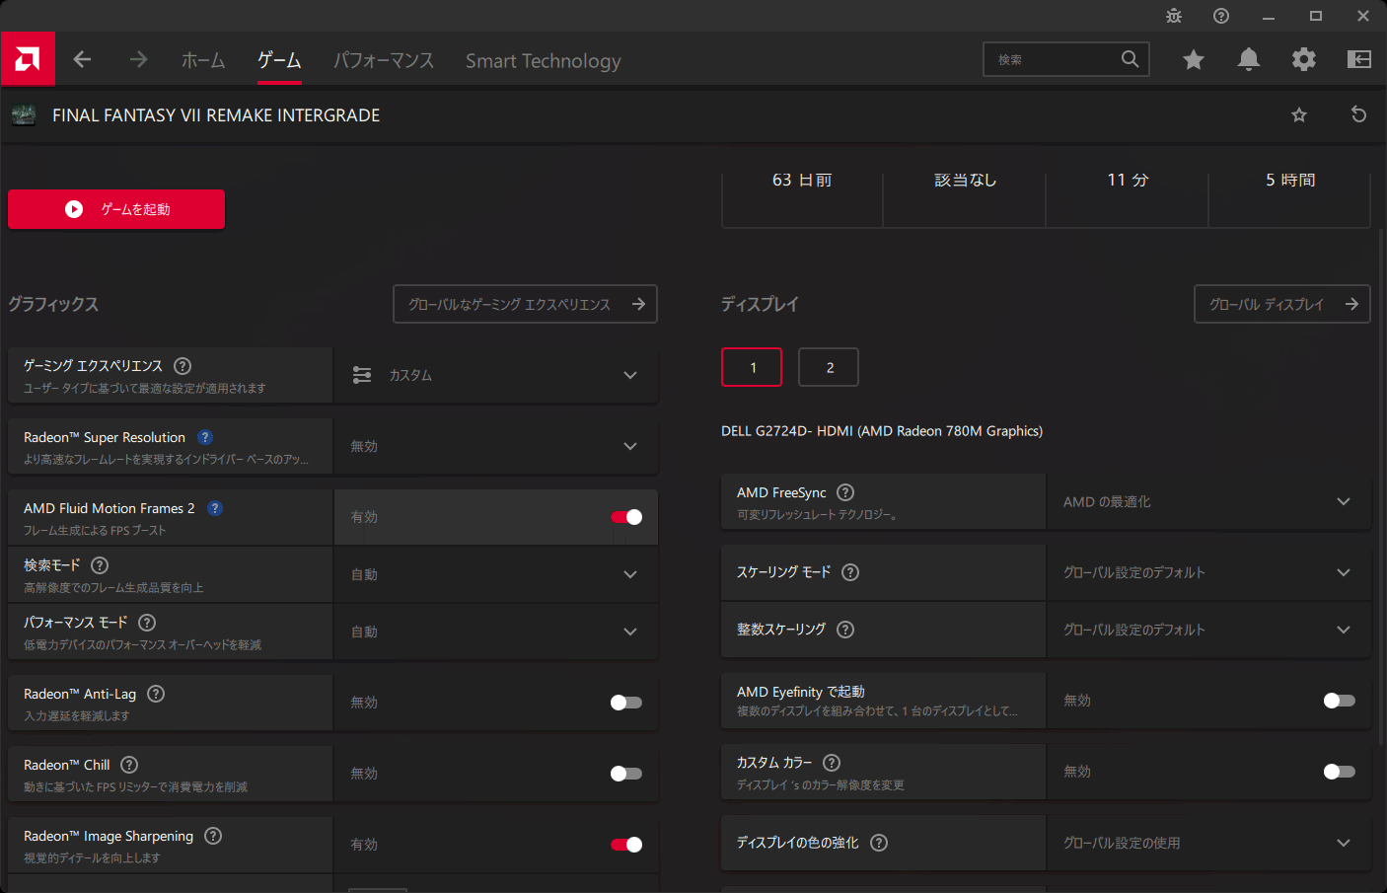
Task: Open help question mark in title bar
Action: (1221, 16)
